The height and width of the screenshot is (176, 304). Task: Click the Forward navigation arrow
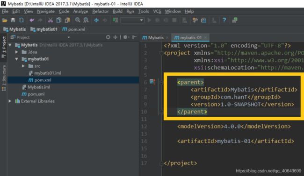[105, 20]
